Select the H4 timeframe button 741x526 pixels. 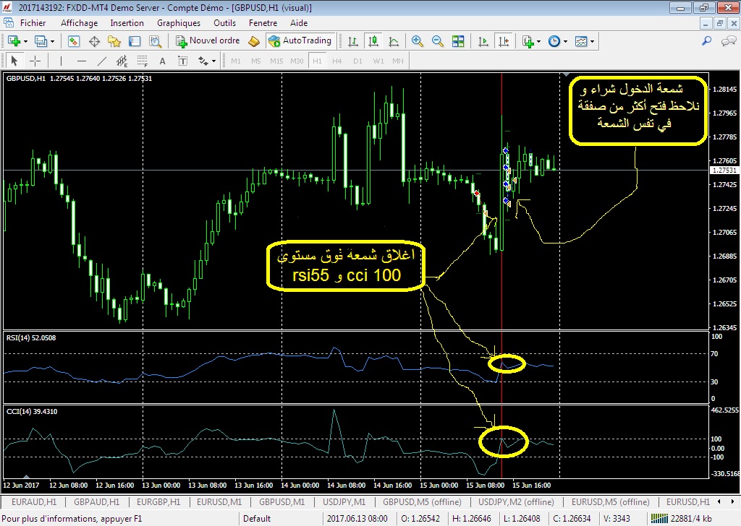pyautogui.click(x=336, y=61)
